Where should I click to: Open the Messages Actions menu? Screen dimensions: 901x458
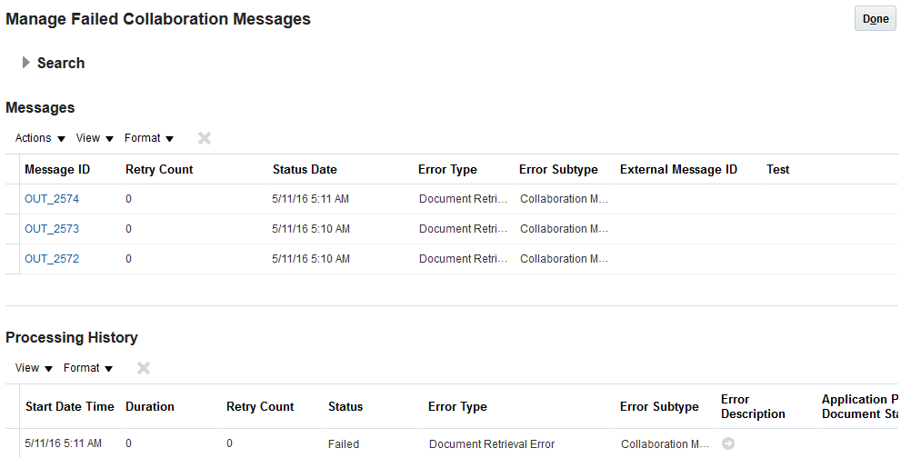click(x=40, y=138)
